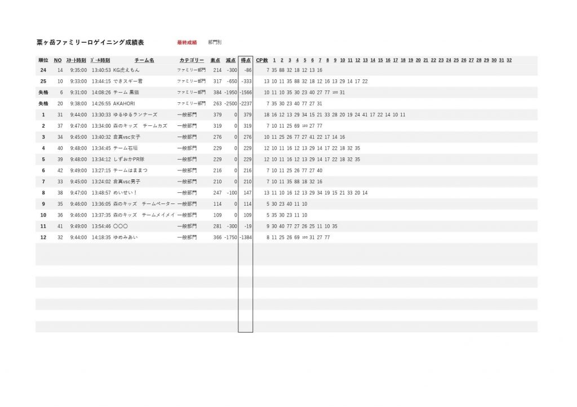Image resolution: width=577 pixels, height=407 pixels.
Task: Select the team name チームはままつ
Action: coord(130,170)
